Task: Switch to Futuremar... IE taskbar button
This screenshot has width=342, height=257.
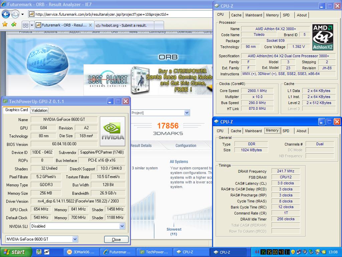Action: [x=118, y=252]
